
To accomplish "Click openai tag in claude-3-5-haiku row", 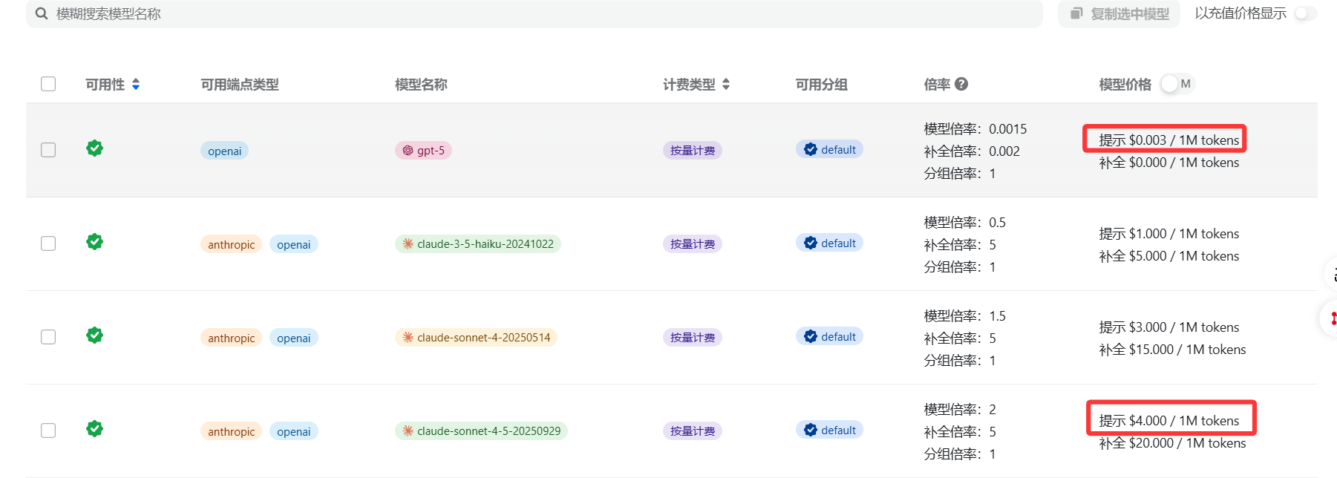I will coord(294,244).
